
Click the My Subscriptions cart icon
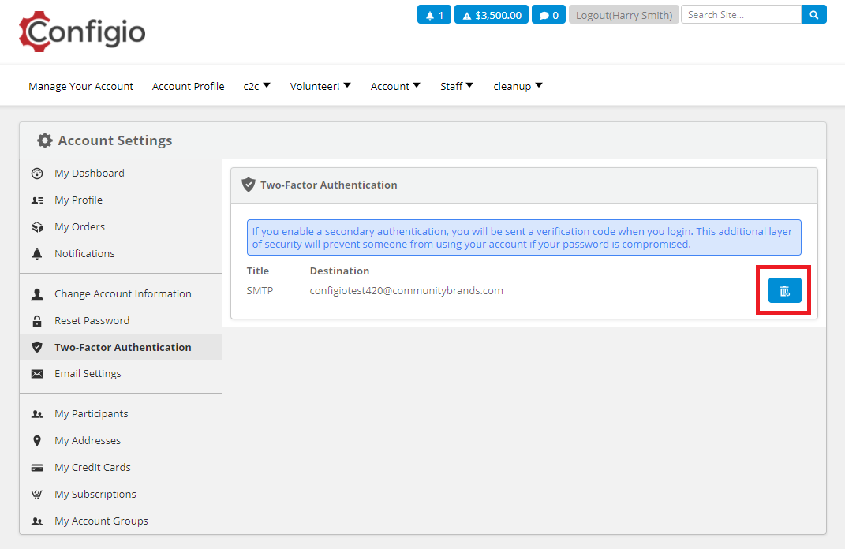[x=37, y=495]
